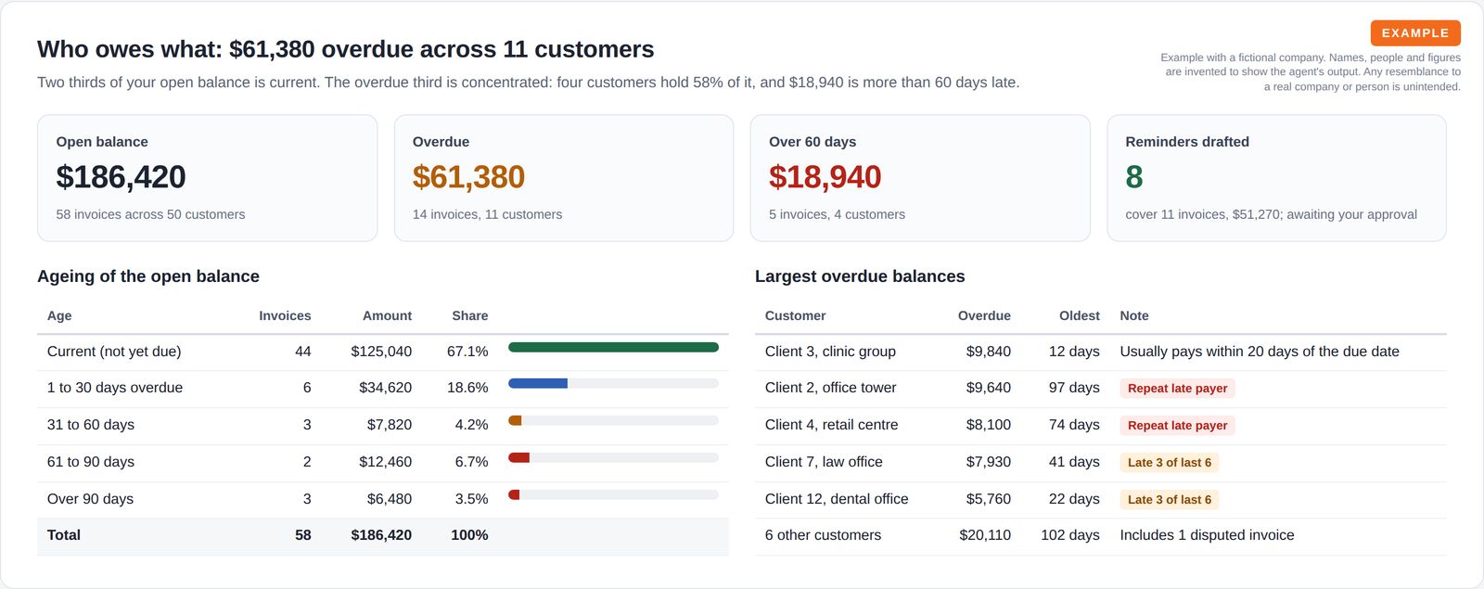The height and width of the screenshot is (589, 1484).
Task: Click the orange 31 to 60 days bar
Action: (515, 420)
